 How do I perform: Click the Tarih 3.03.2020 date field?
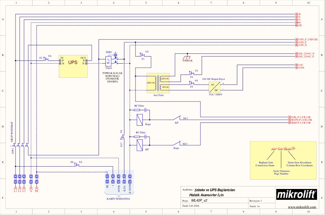pyautogui.click(x=191, y=206)
